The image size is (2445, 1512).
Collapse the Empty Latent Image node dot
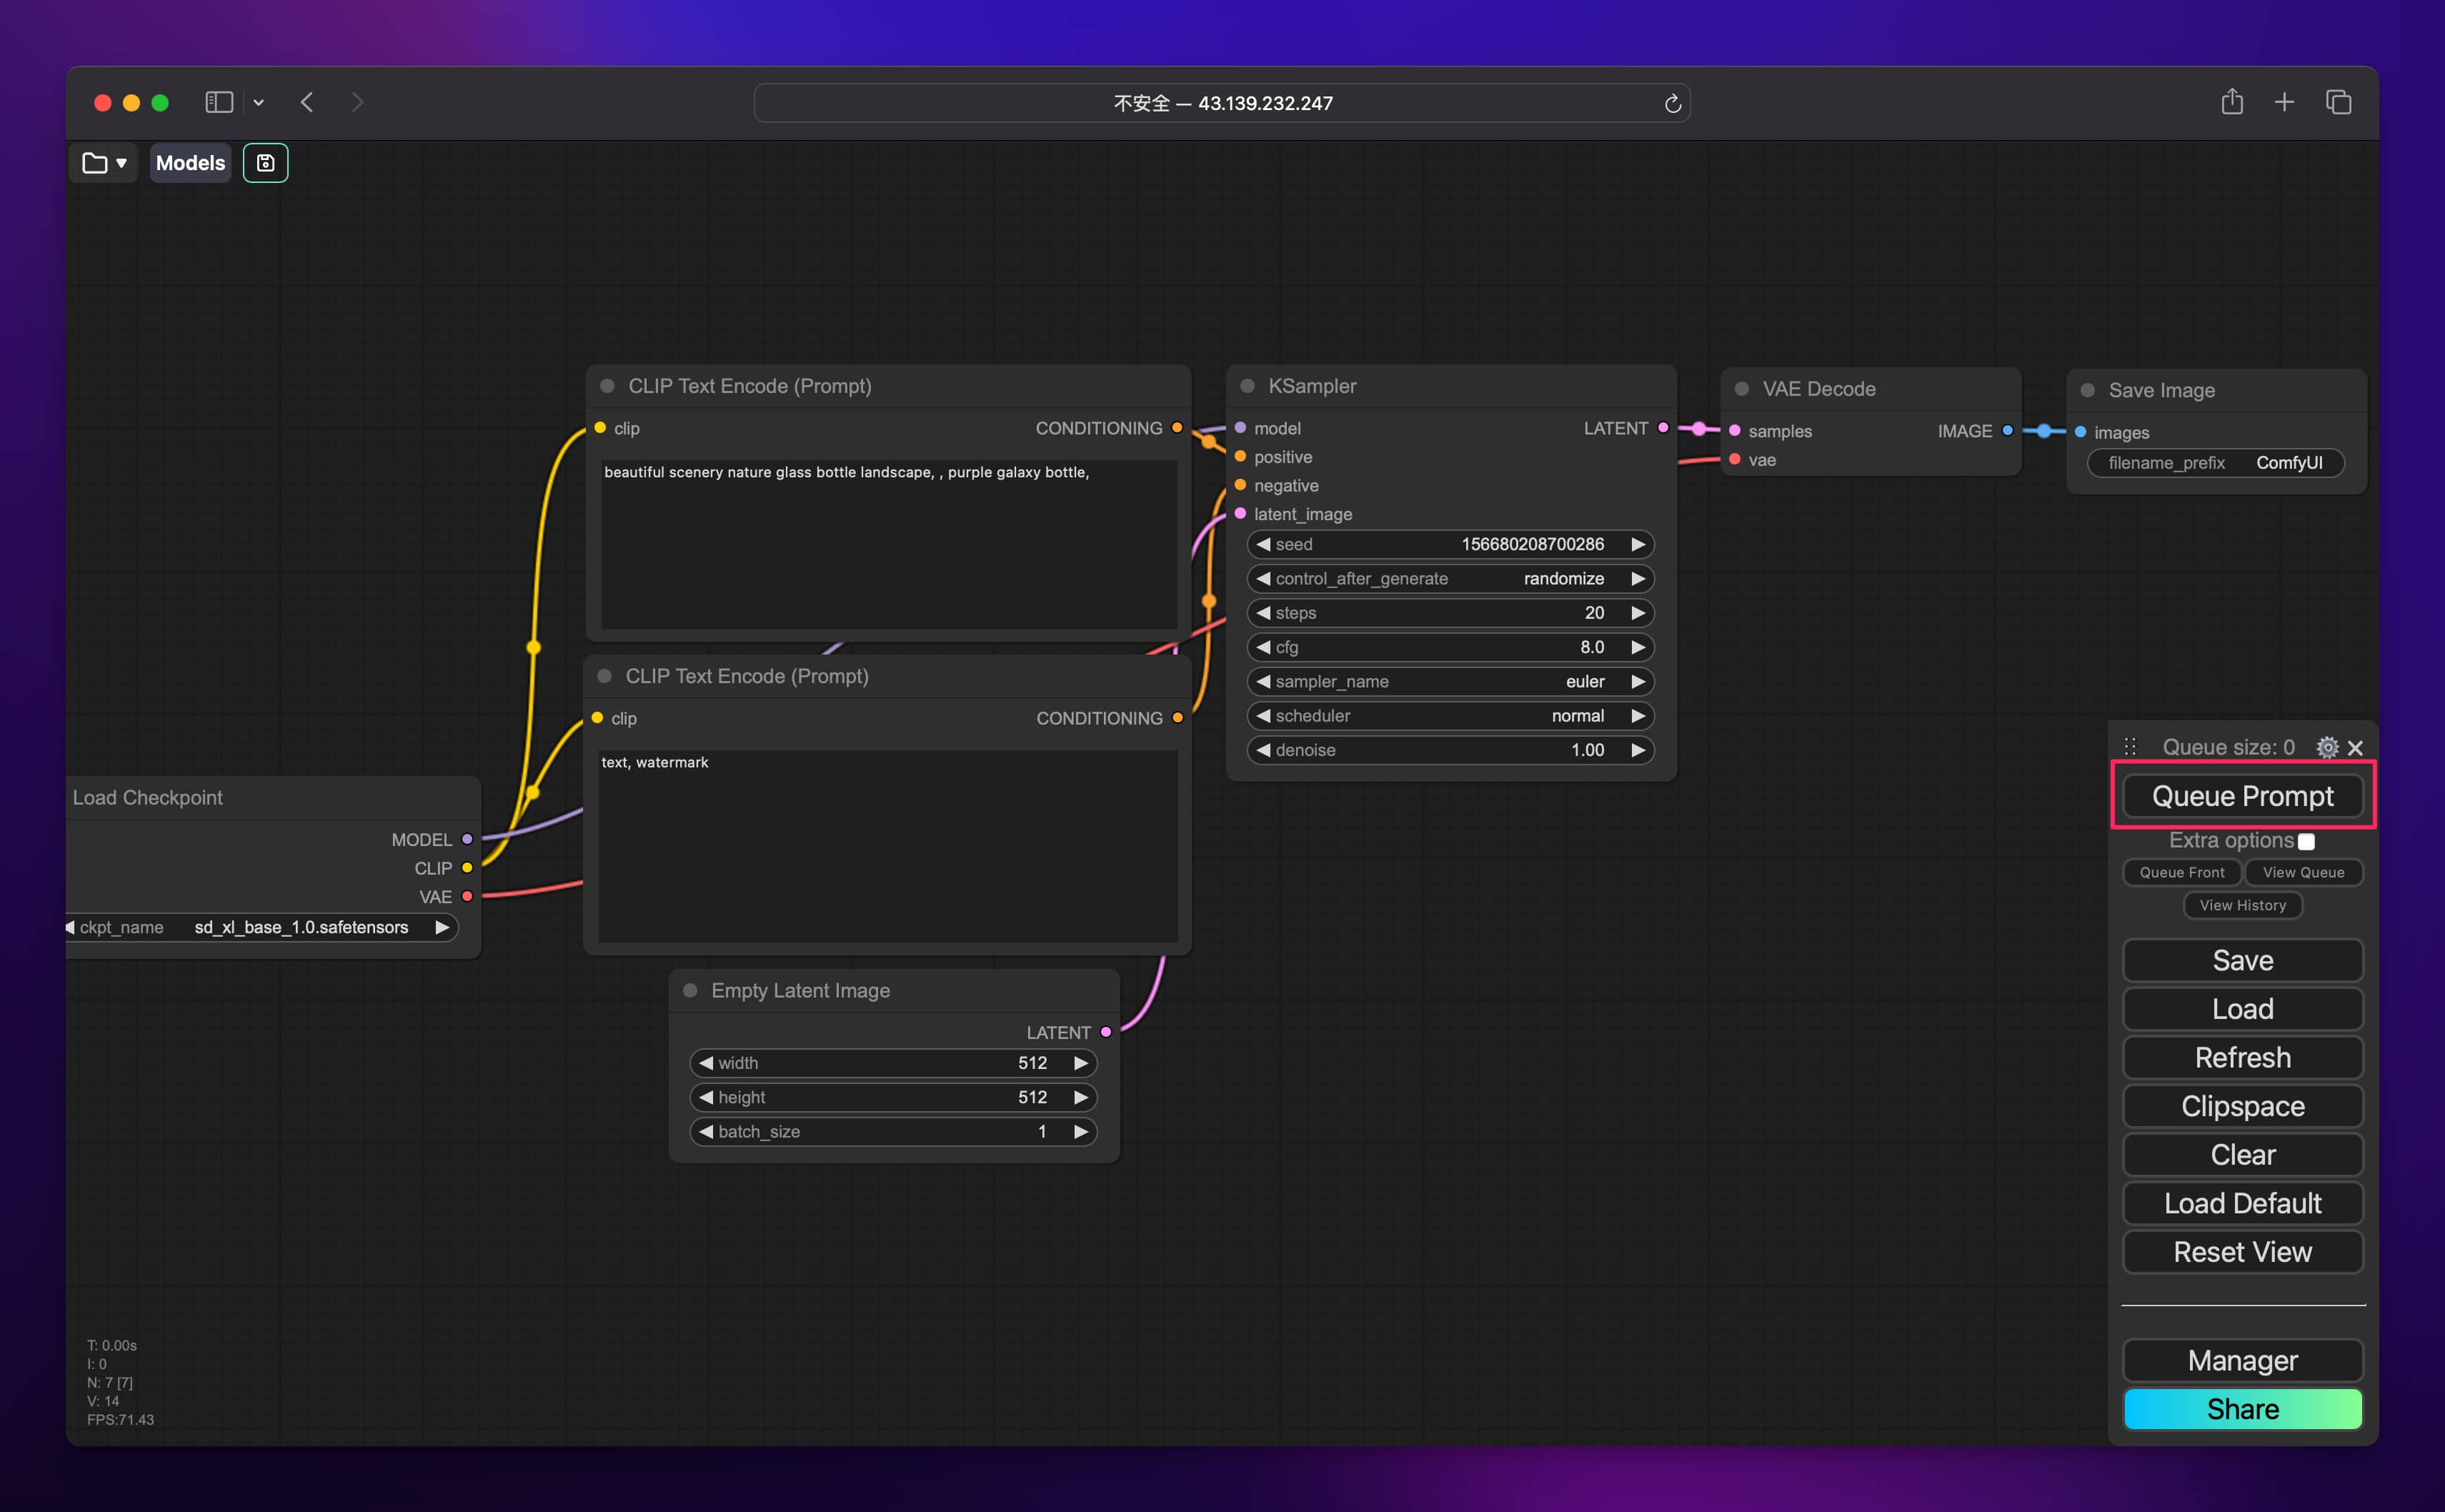[689, 990]
